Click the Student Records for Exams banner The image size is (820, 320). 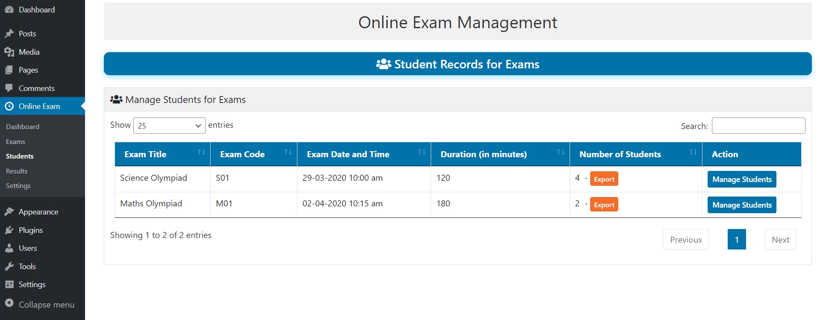coord(458,64)
